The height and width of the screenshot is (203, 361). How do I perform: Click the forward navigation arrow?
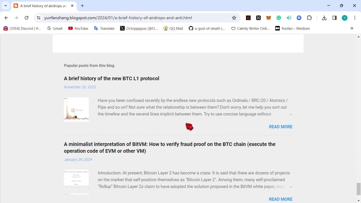pyautogui.click(x=16, y=18)
